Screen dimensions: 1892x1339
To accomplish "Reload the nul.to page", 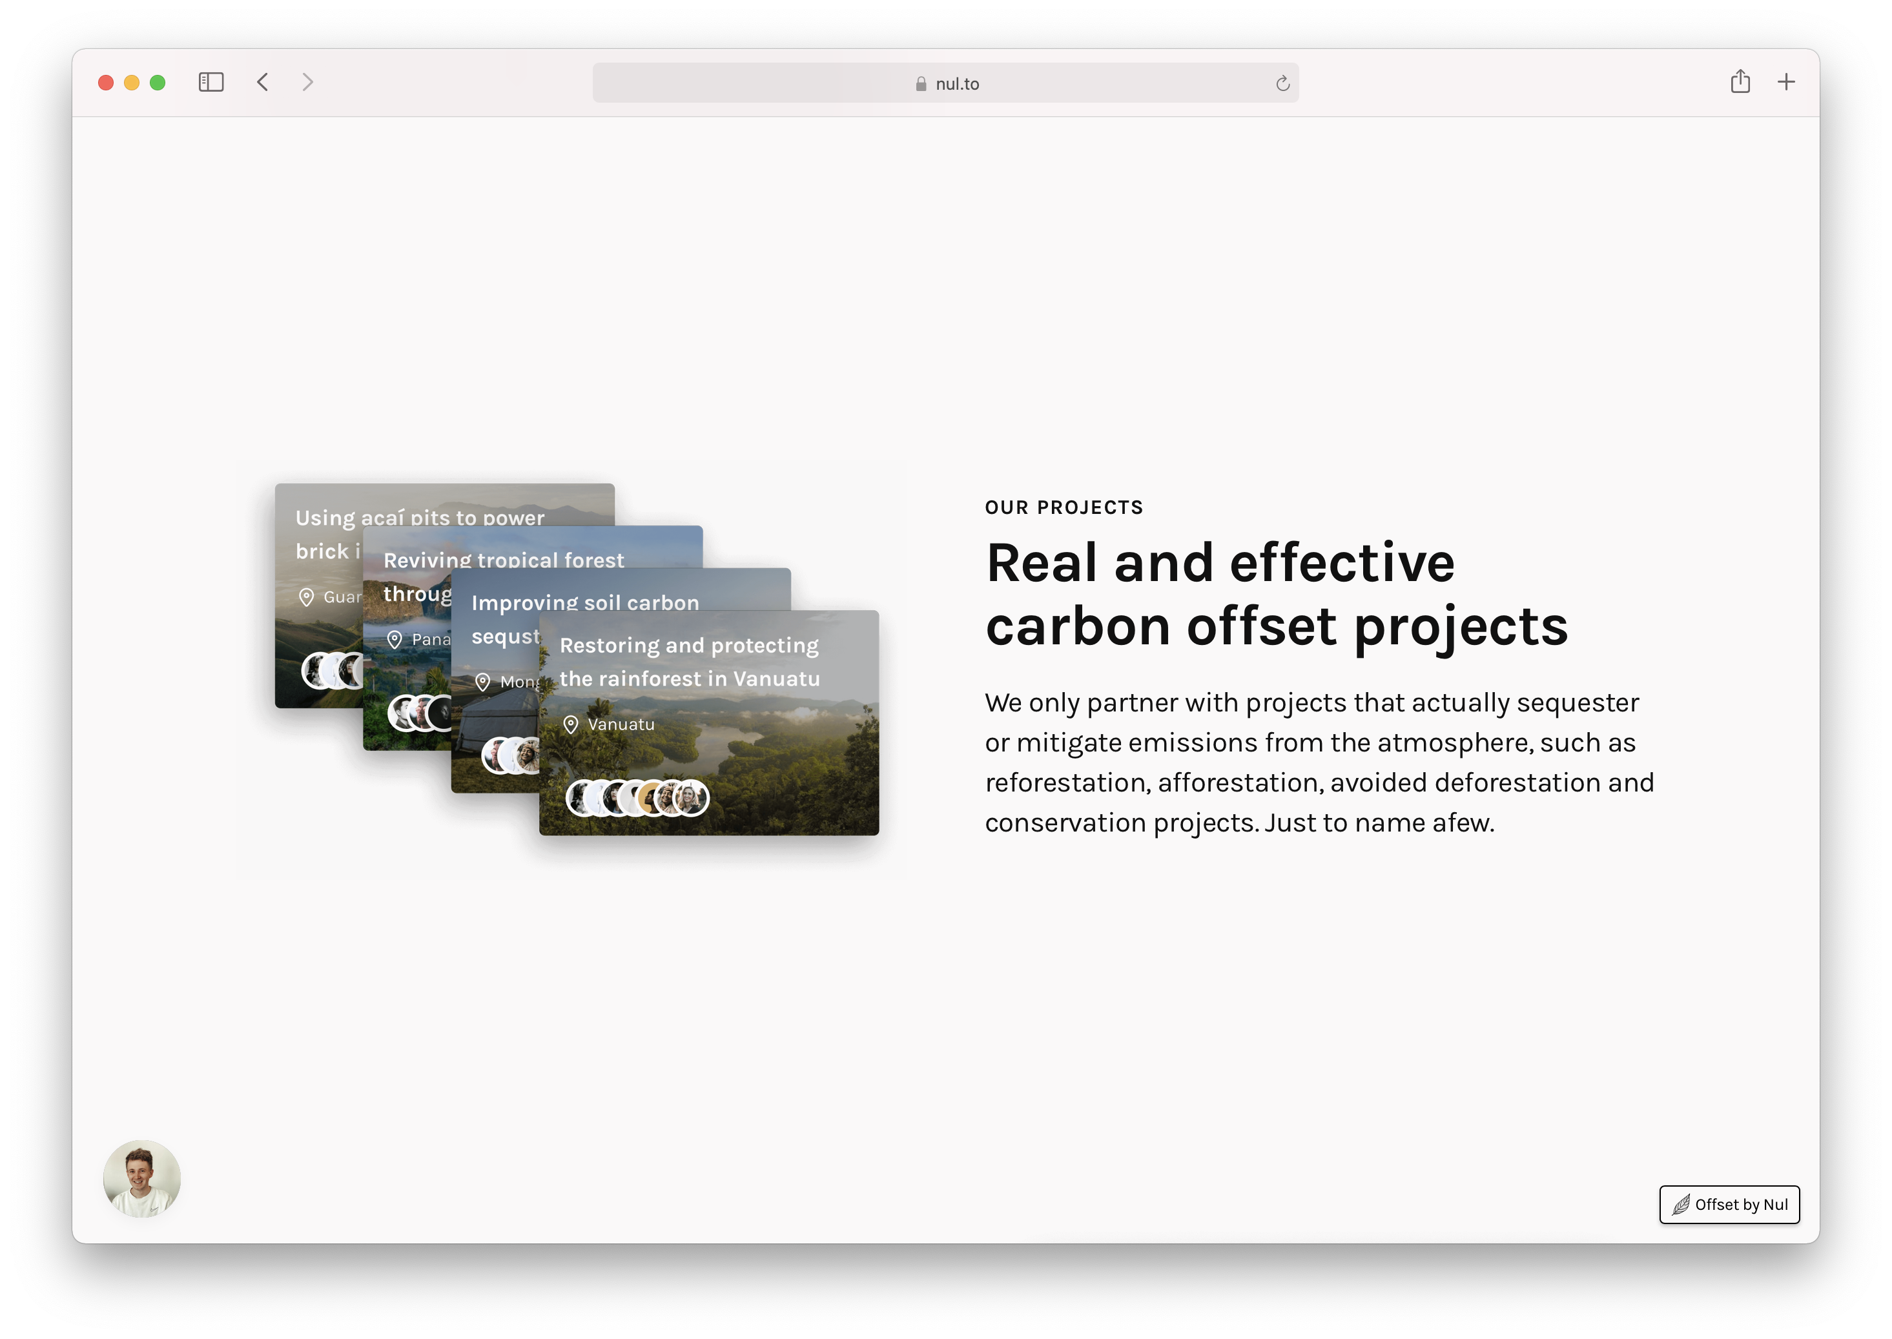I will point(1282,83).
